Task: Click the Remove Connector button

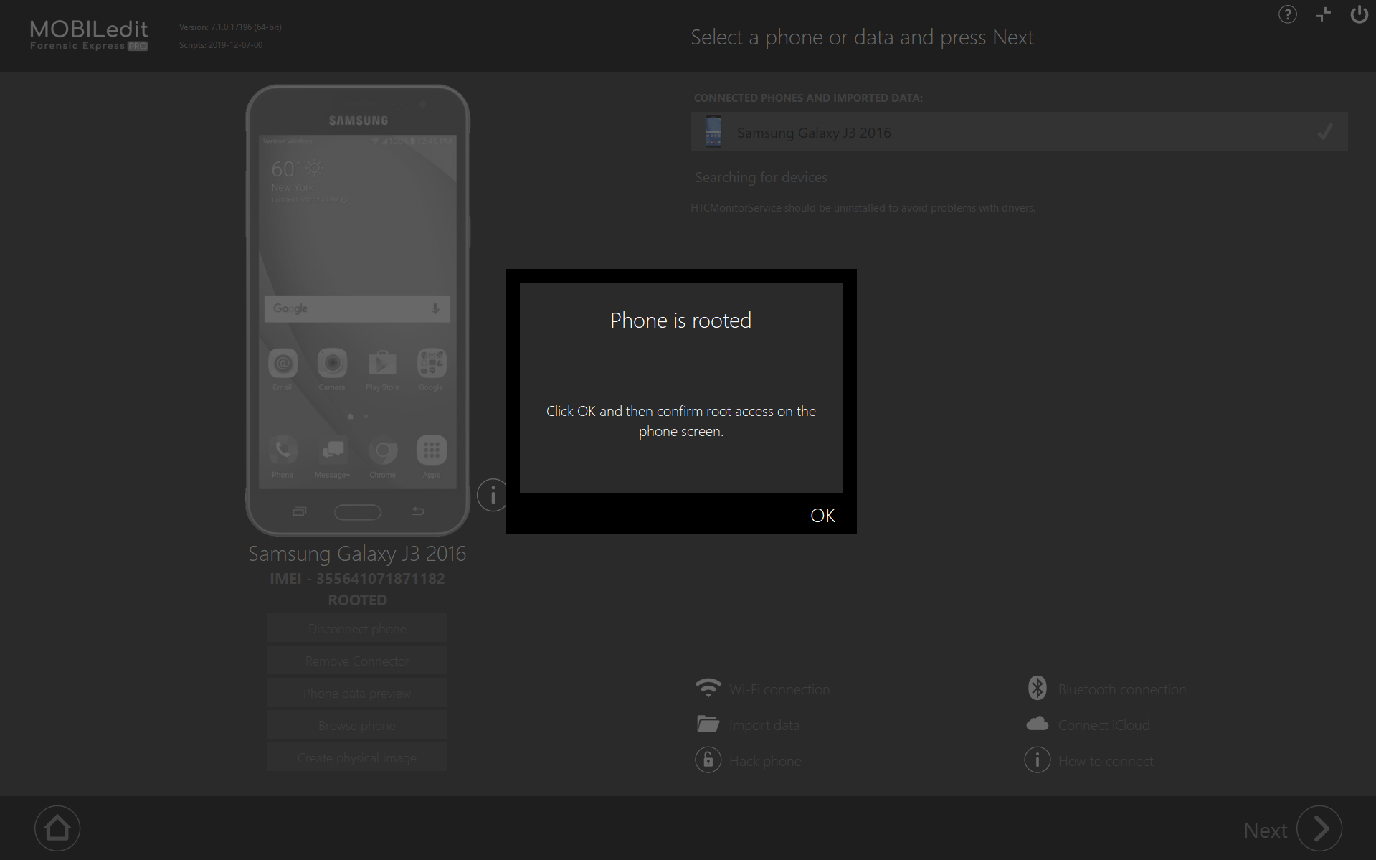Action: point(357,661)
